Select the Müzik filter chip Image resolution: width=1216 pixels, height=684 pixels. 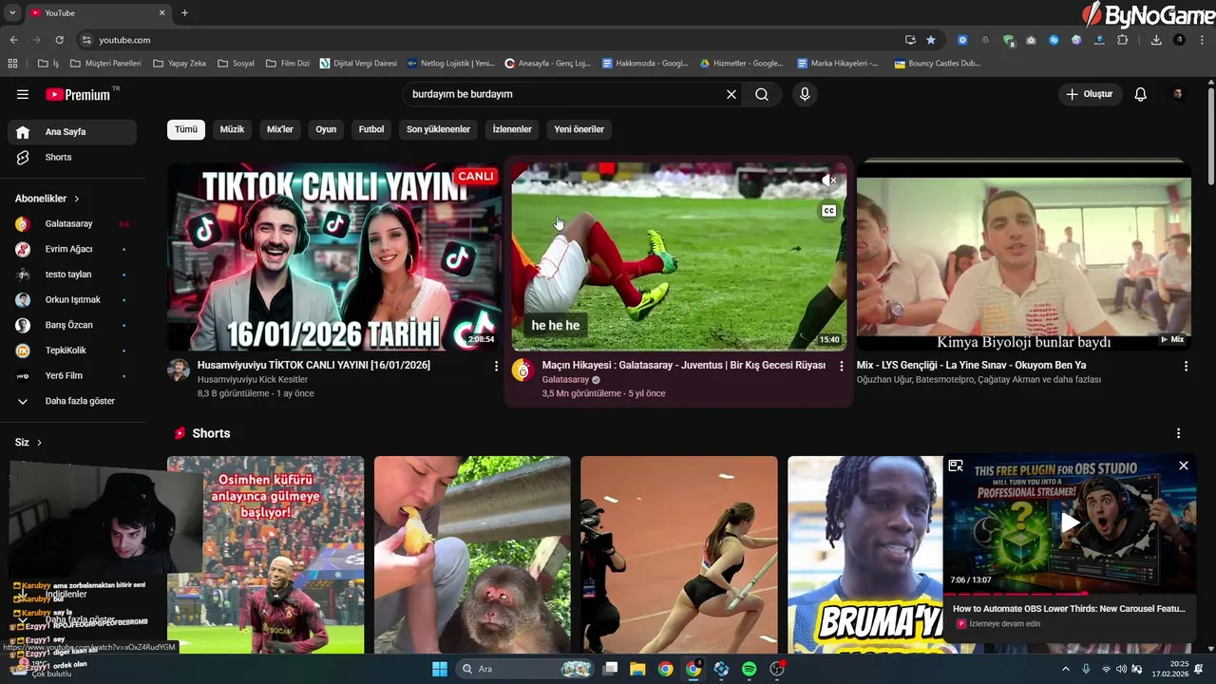[232, 129]
